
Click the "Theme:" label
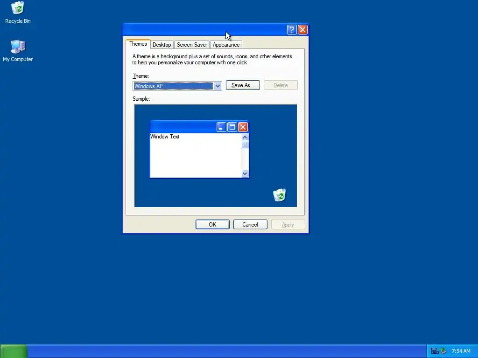point(141,76)
